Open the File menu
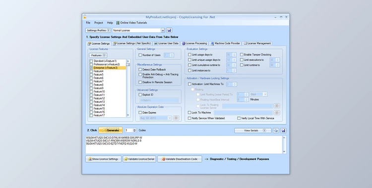 88,23
